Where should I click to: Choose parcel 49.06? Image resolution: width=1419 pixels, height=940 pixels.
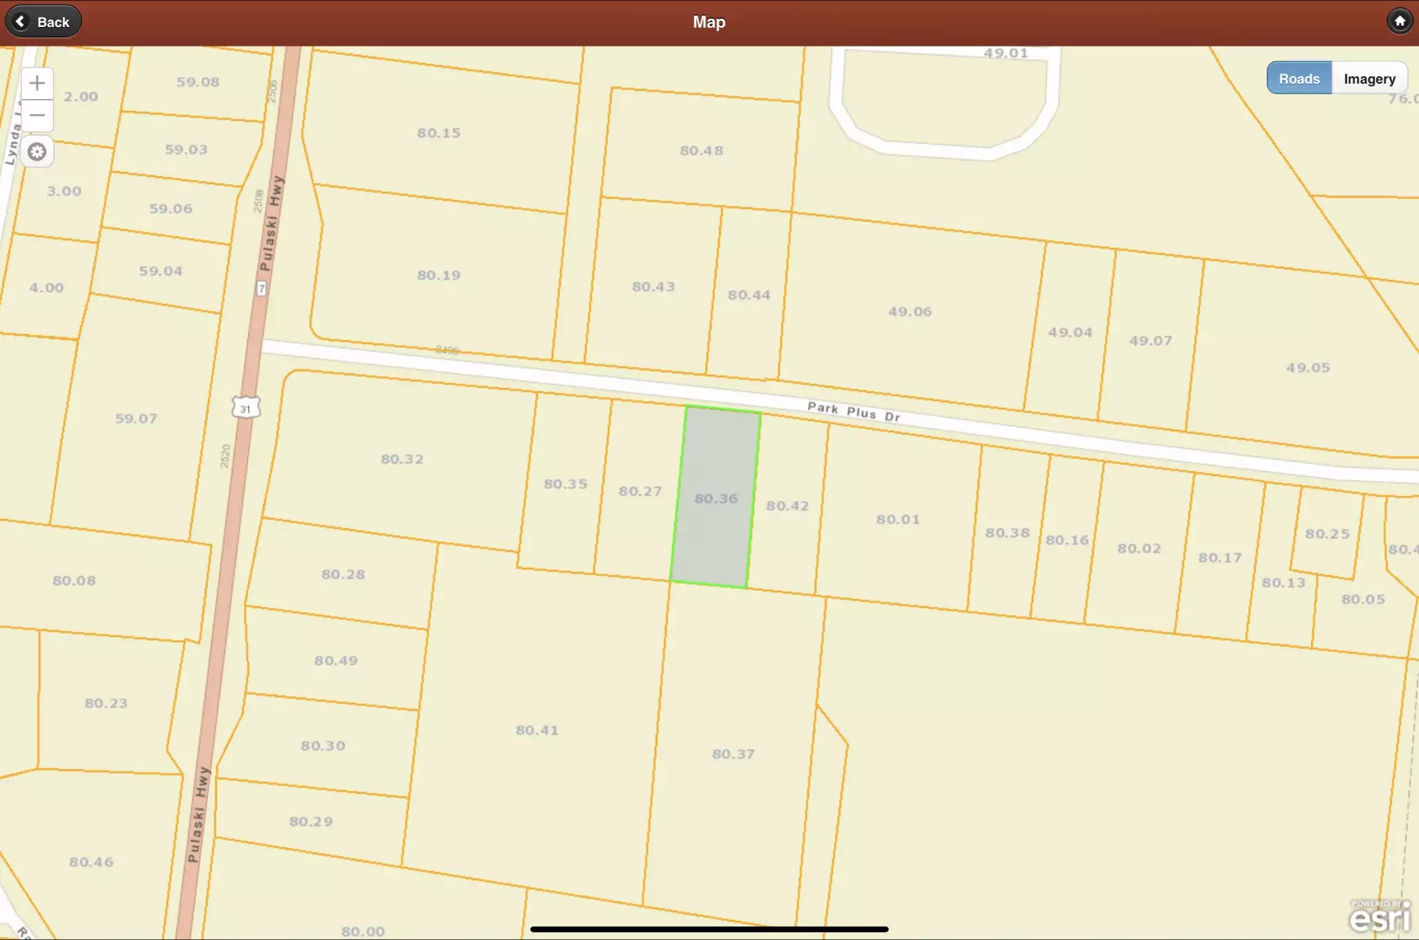pyautogui.click(x=910, y=312)
